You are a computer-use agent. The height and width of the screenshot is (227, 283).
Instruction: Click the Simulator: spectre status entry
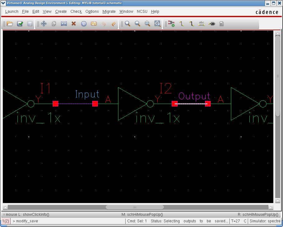tap(265, 221)
